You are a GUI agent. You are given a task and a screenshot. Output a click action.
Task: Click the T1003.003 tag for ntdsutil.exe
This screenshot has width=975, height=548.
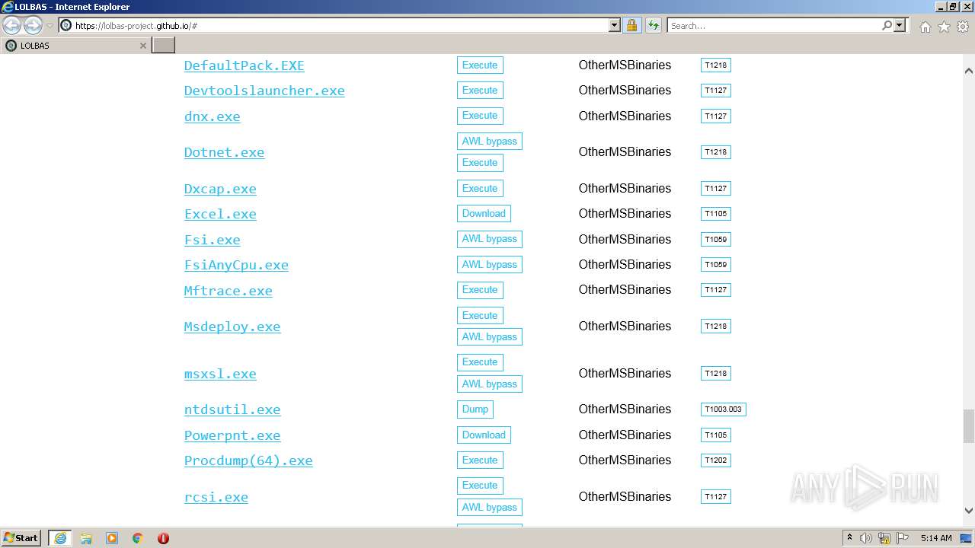724,409
